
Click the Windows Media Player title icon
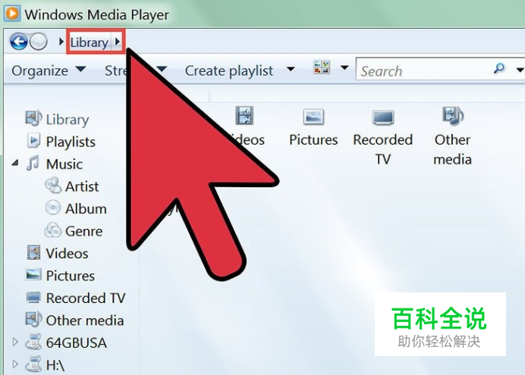pos(12,14)
